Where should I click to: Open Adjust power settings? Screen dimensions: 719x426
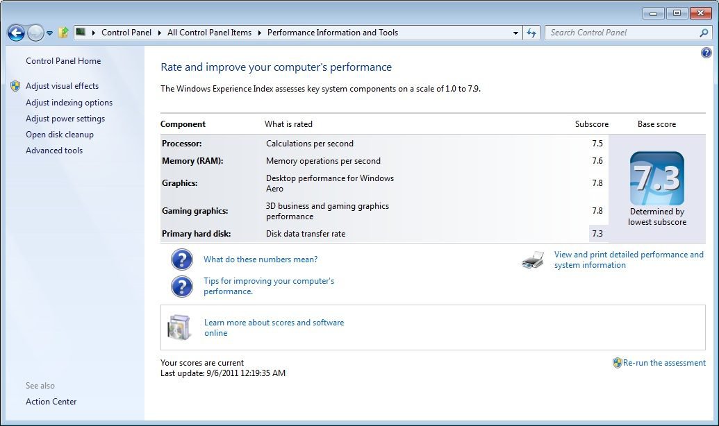point(65,119)
